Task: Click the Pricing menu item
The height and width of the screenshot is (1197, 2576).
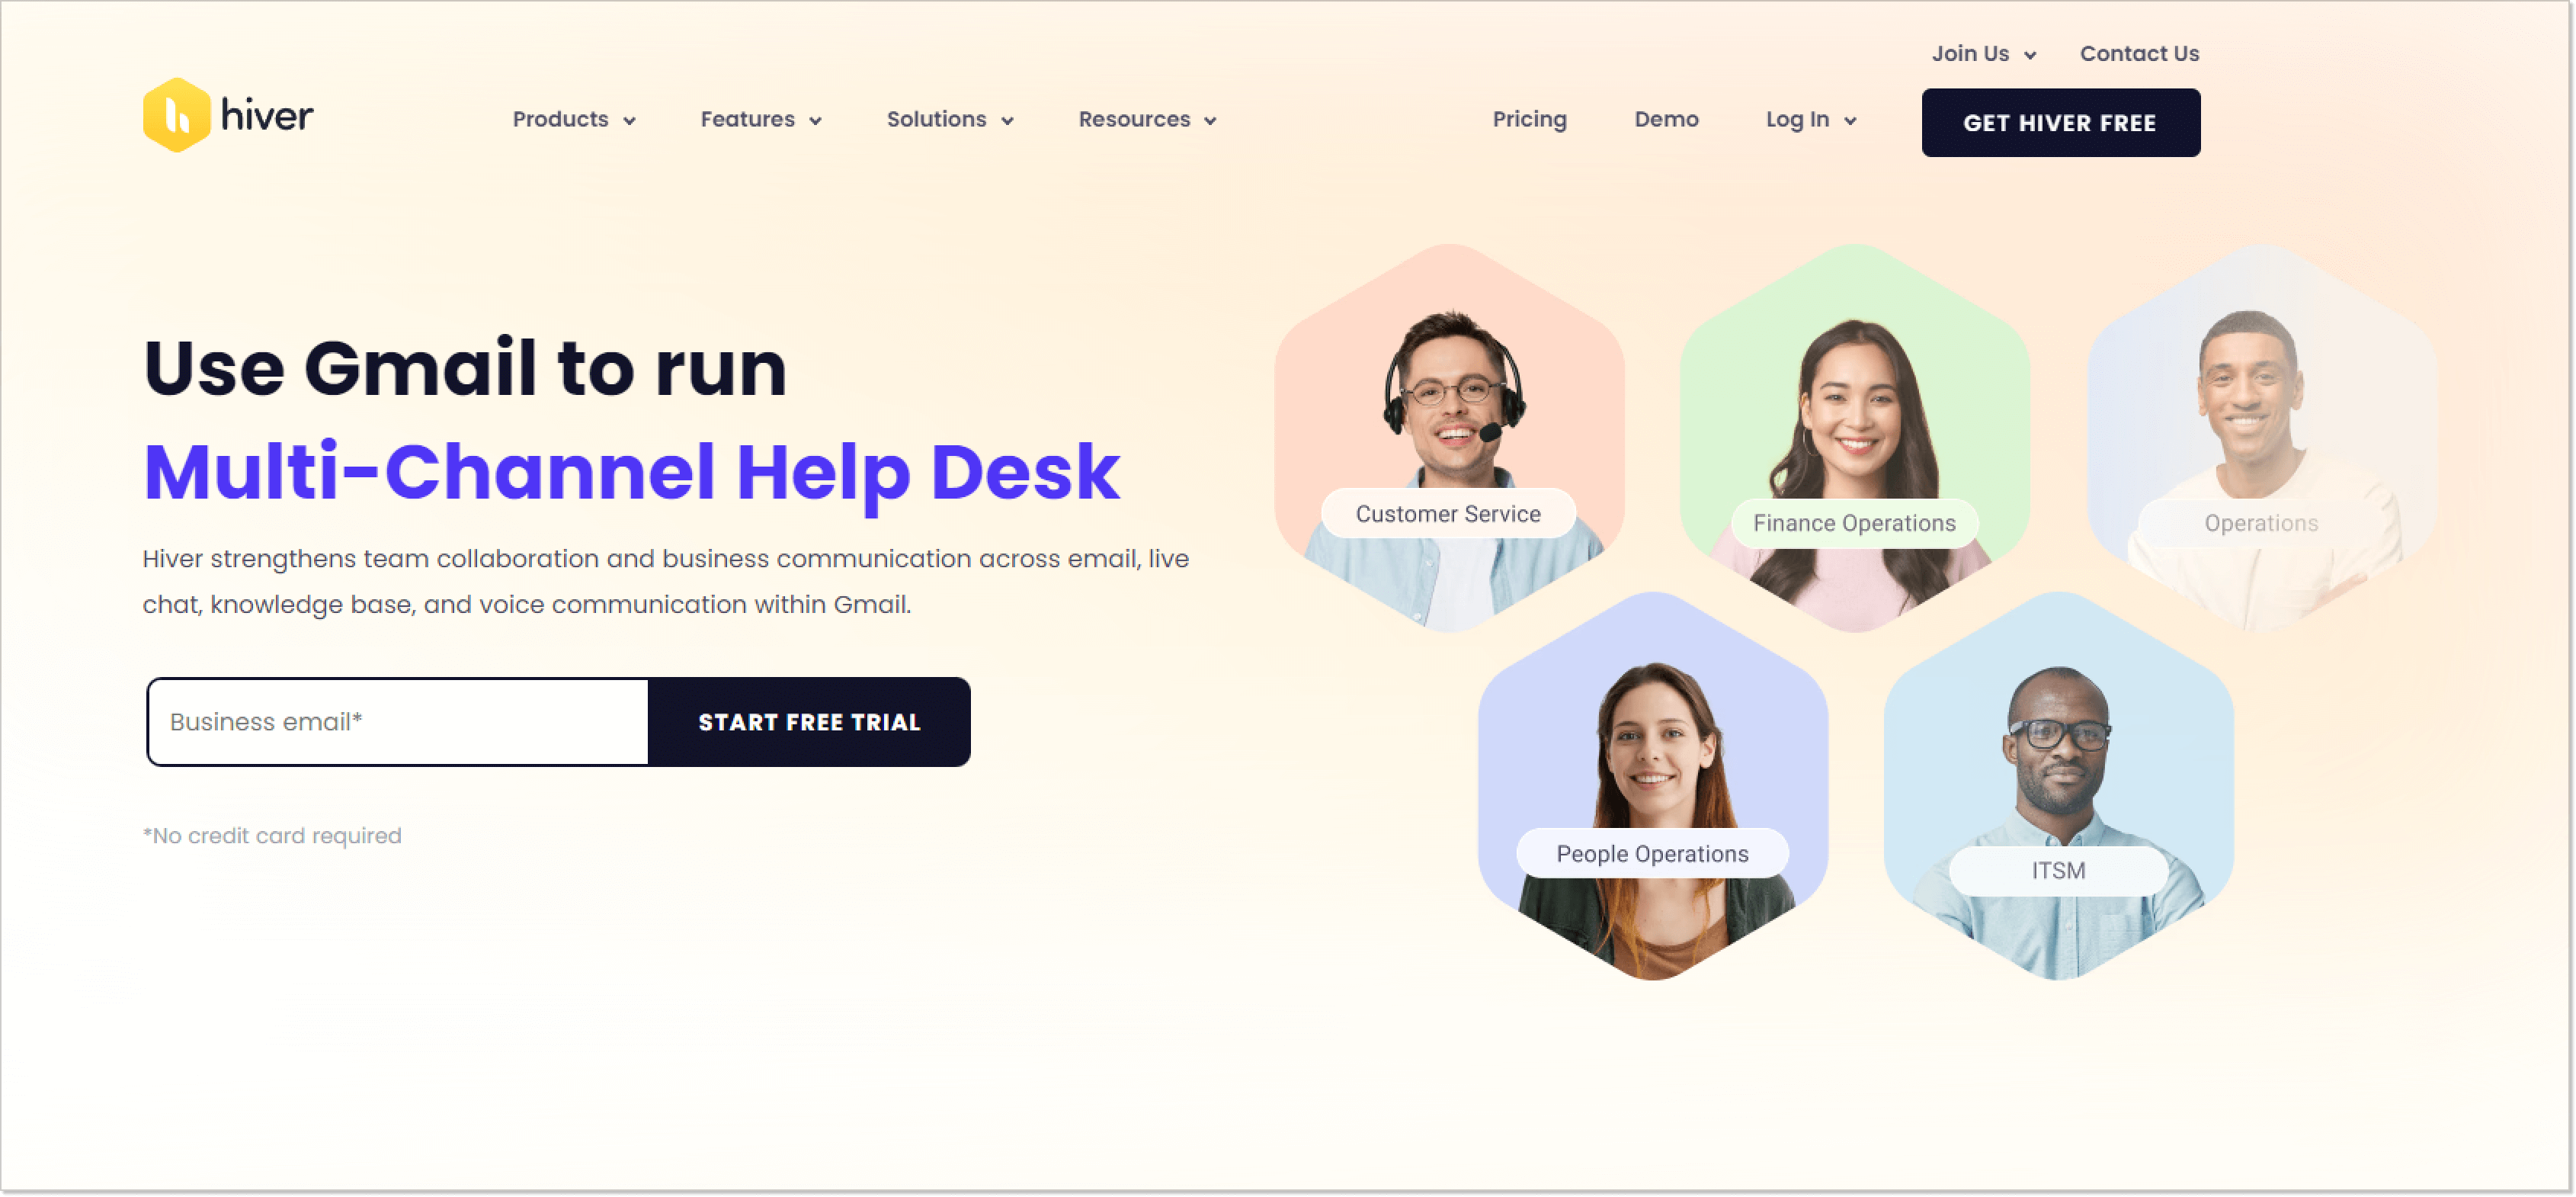Action: coord(1528,118)
